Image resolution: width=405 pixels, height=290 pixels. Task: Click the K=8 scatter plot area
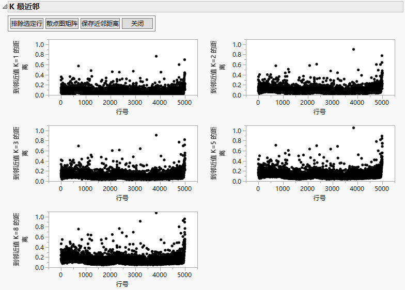pyautogui.click(x=123, y=239)
